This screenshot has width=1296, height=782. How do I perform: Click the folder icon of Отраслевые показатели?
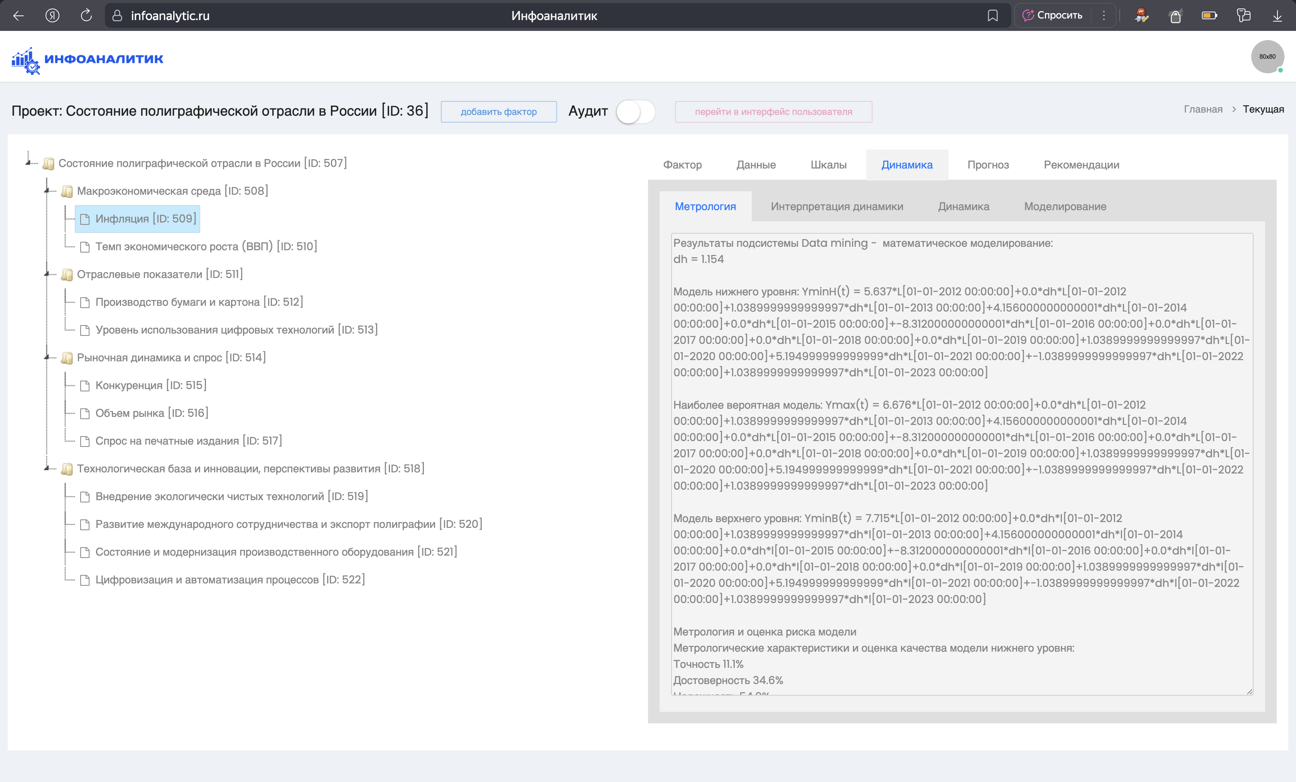(x=67, y=275)
